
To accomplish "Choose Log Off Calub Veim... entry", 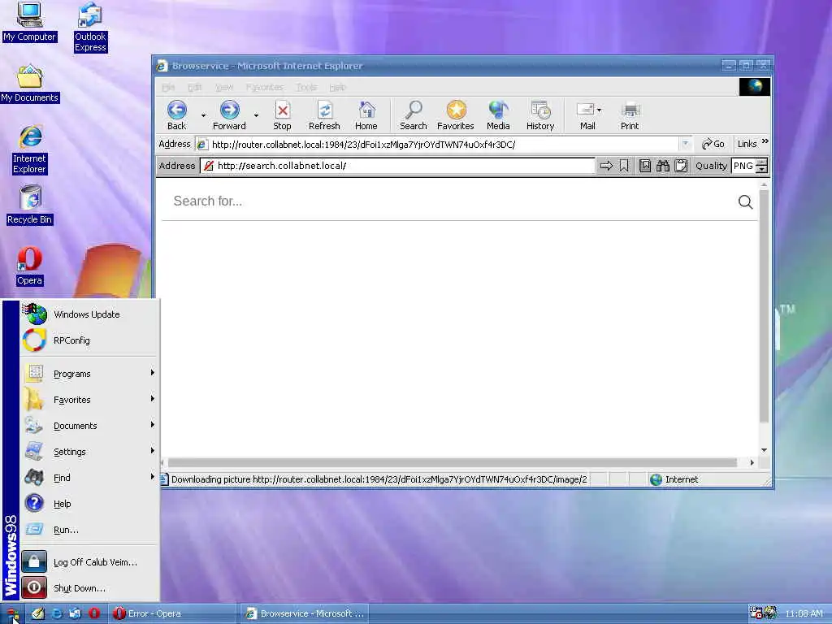I will [89, 562].
